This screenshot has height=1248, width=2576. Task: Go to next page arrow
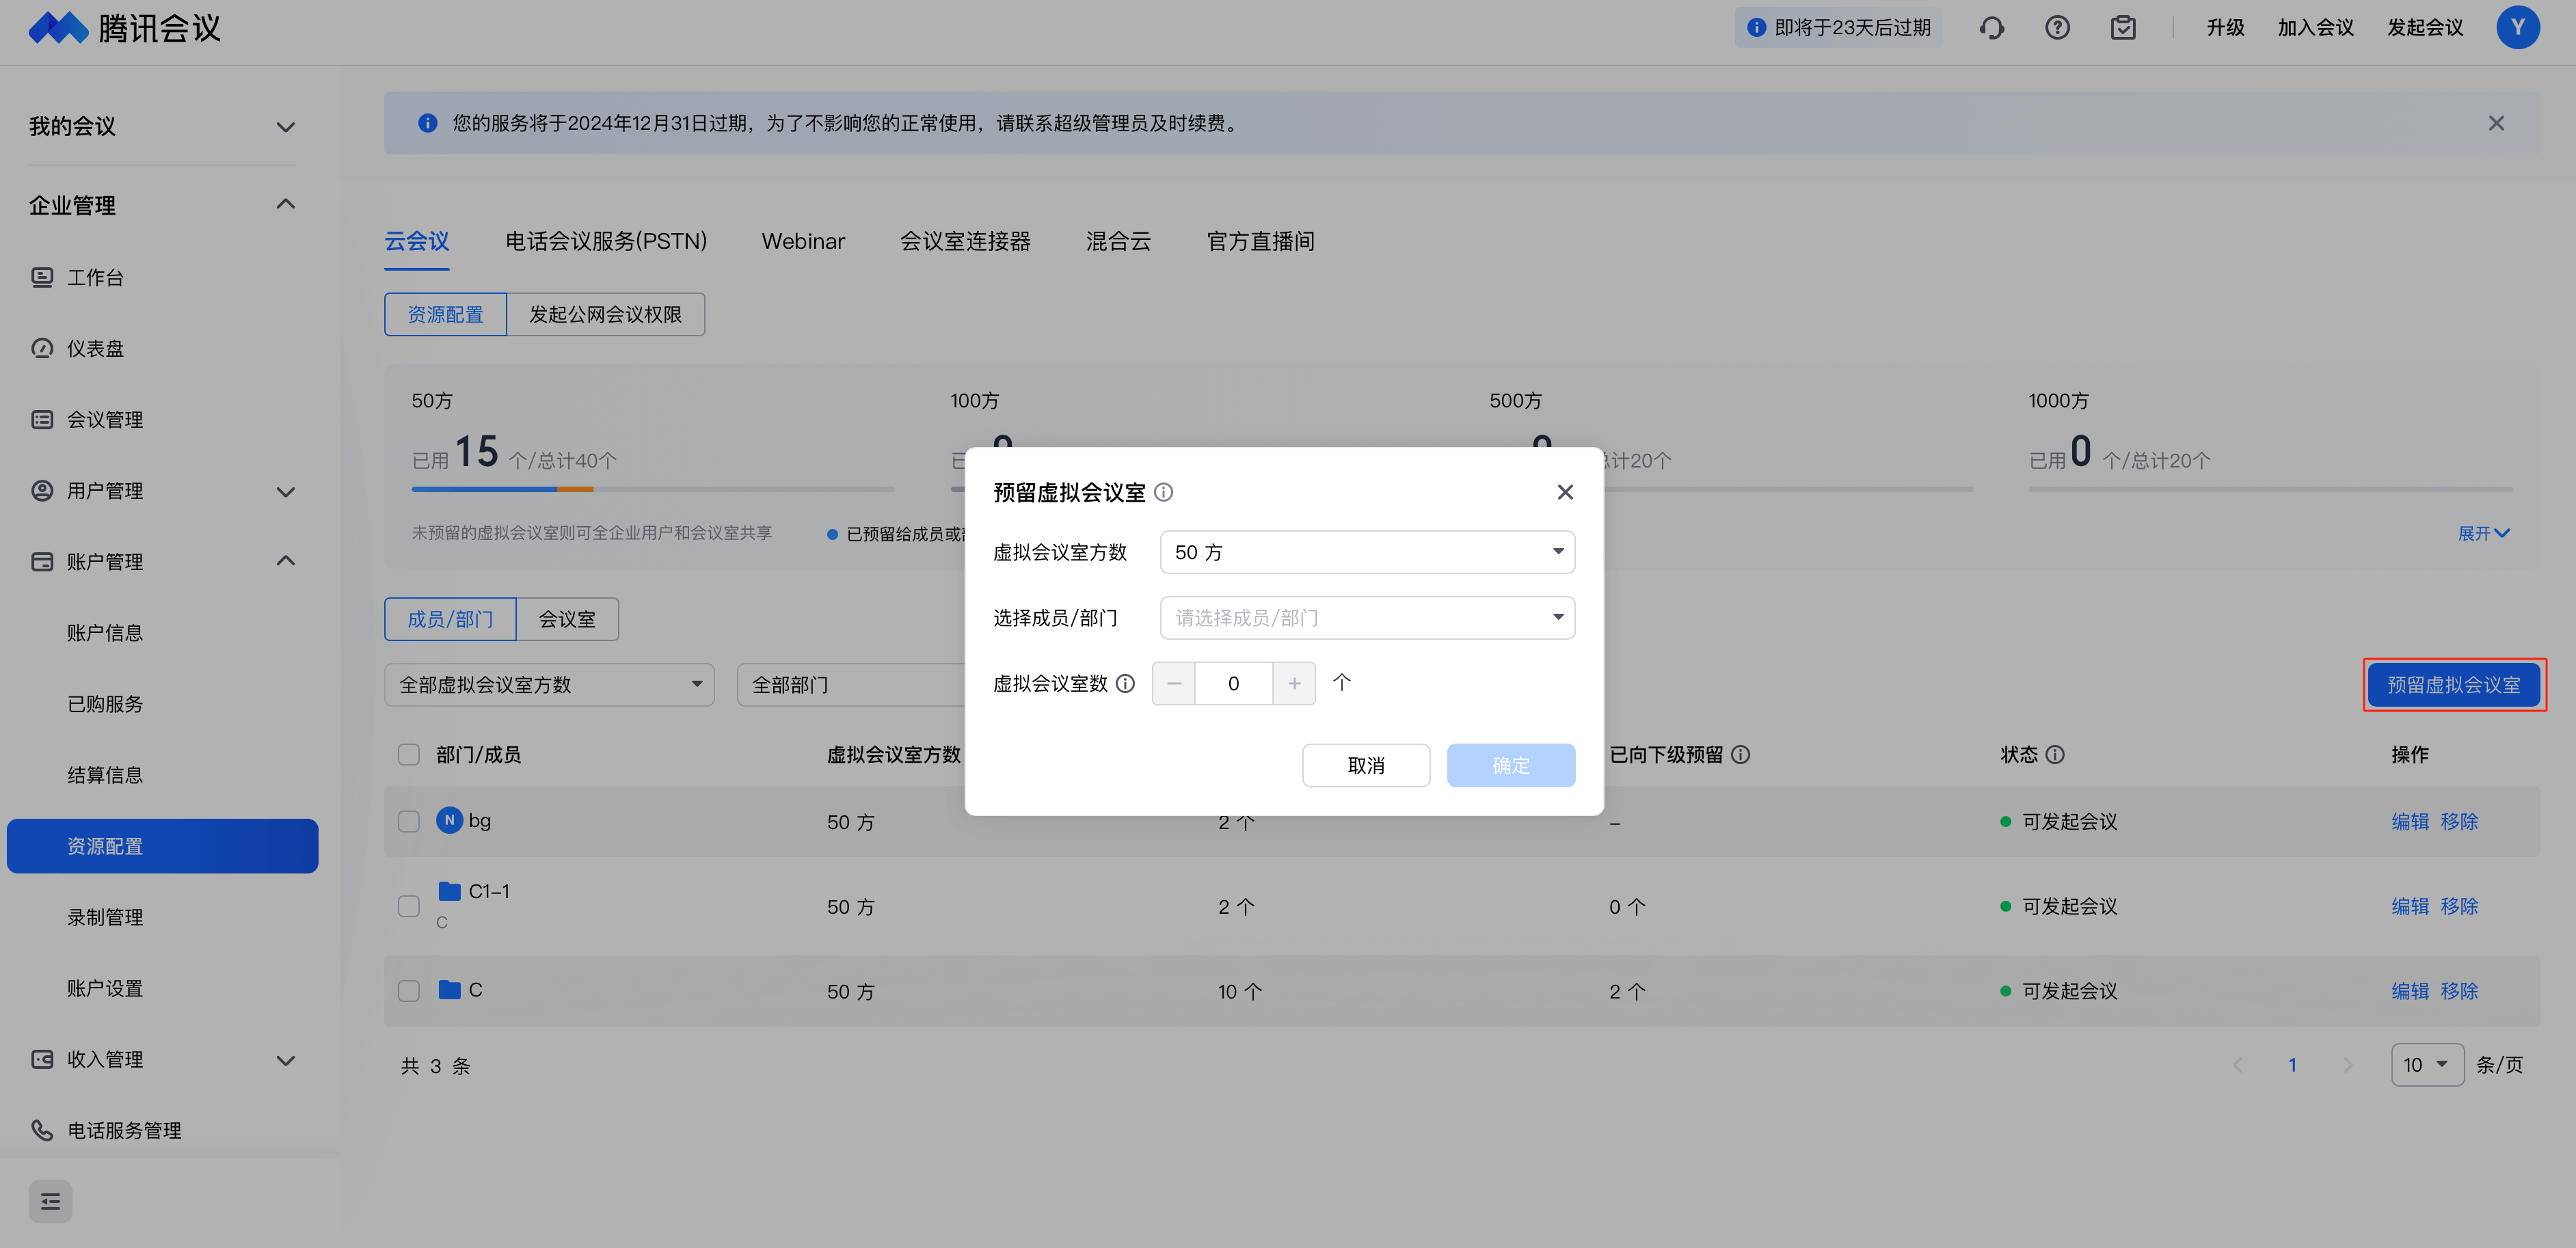click(x=2347, y=1065)
